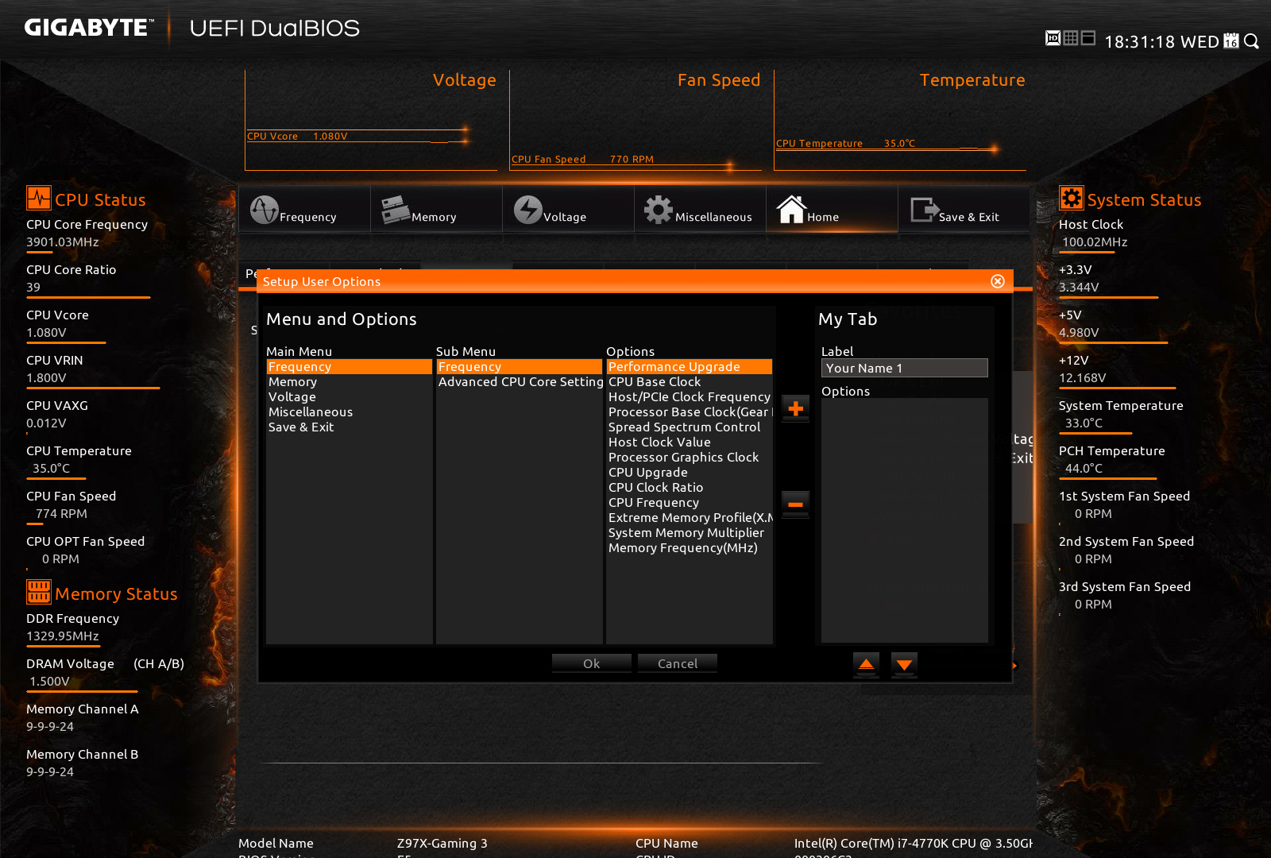Click the CPU Status heartbeat icon
This screenshot has height=858, width=1271.
point(39,198)
